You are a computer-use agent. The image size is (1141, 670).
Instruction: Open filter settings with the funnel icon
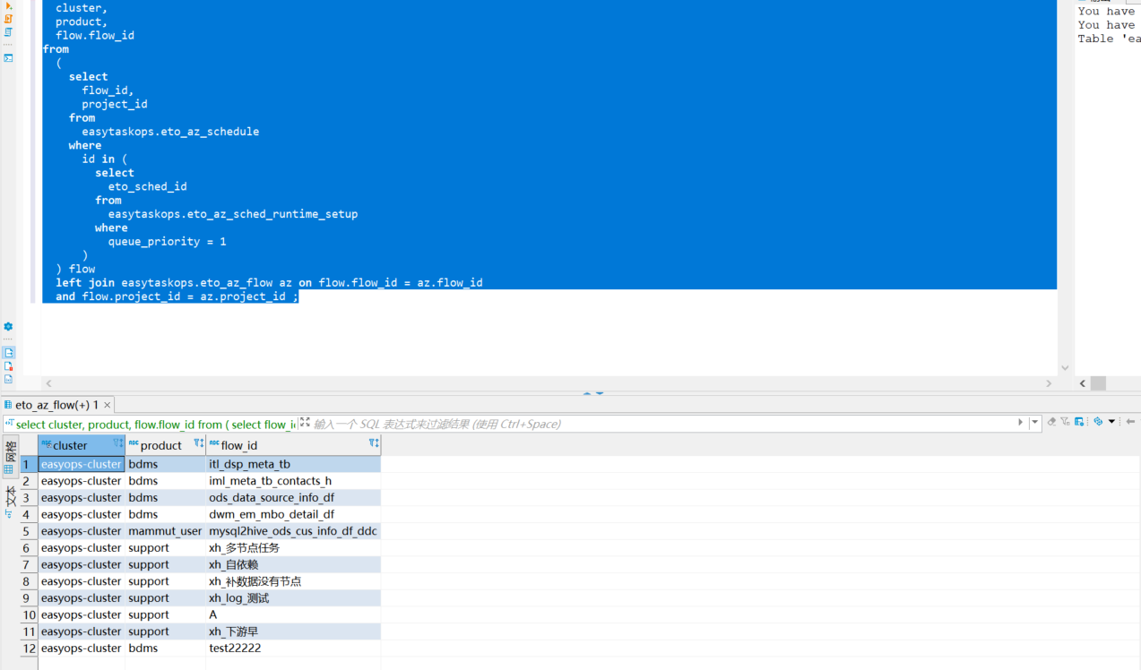pos(1065,421)
